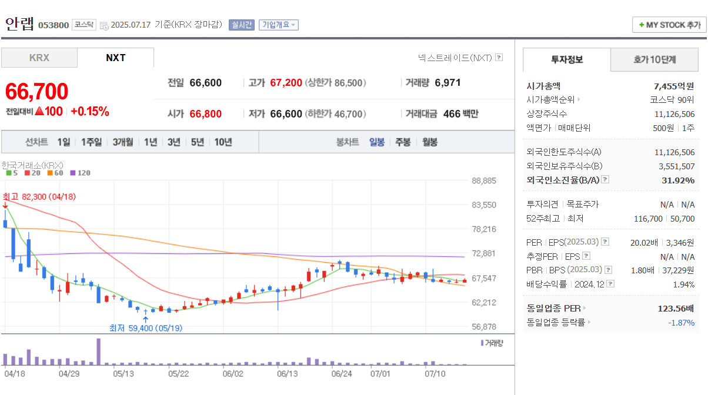The image size is (708, 395).
Task: Click the 넥스트레이드(NXT) link
Action: pos(455,58)
